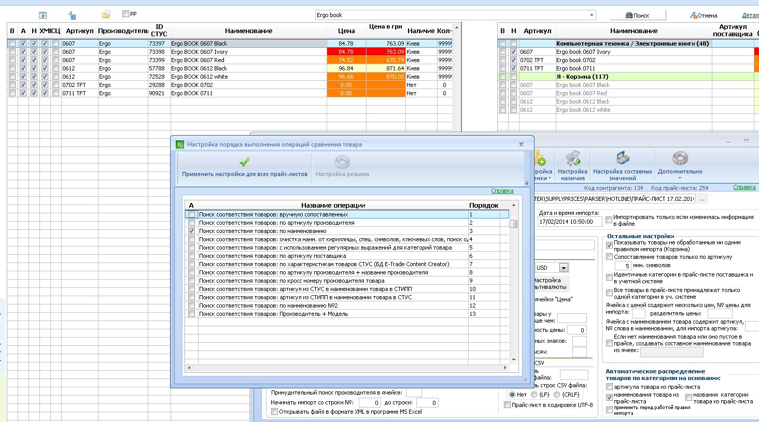Open 'Настройка наличия' shopping cart icon

[x=572, y=158]
